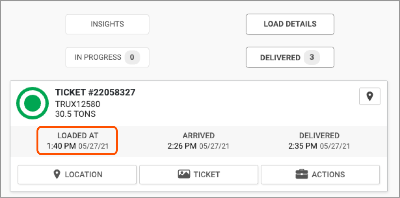Click the 30.5 TONS weight text
400x198 pixels.
pos(76,114)
